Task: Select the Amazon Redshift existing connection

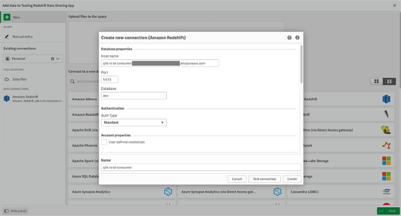Action: (x=33, y=99)
